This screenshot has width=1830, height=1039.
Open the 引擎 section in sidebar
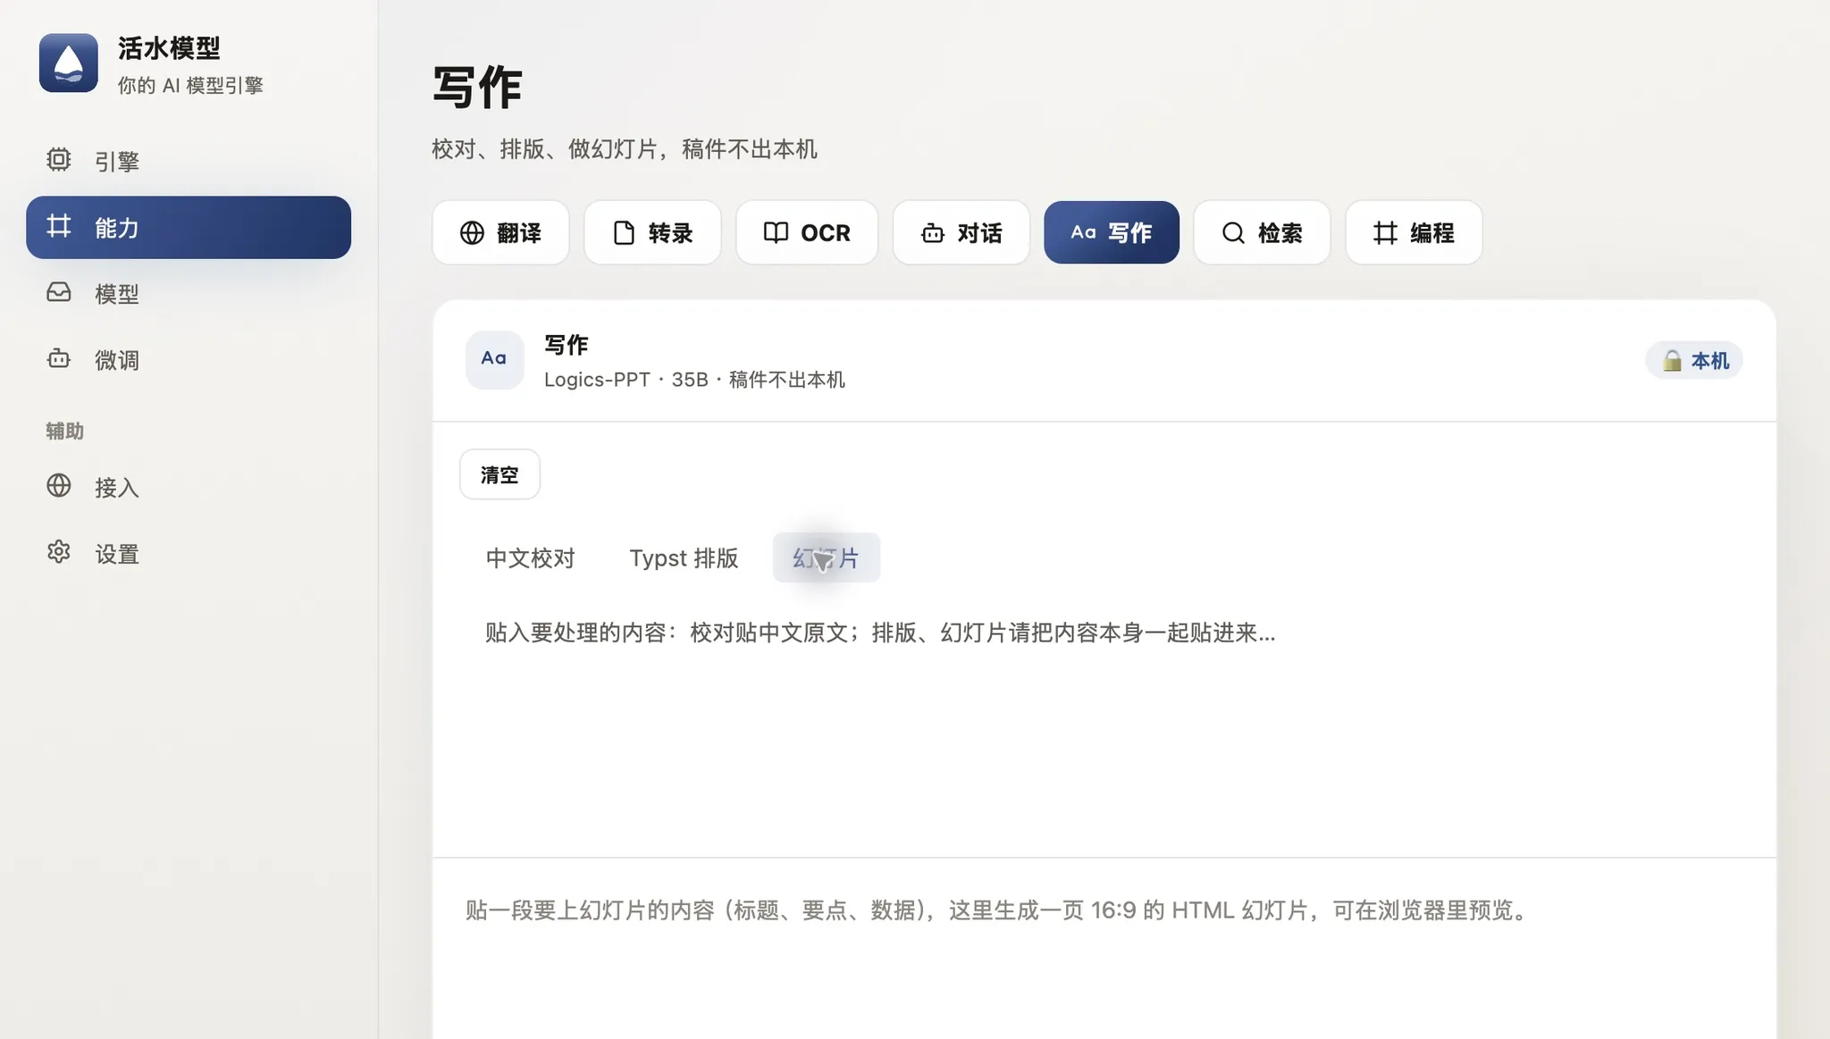click(189, 161)
